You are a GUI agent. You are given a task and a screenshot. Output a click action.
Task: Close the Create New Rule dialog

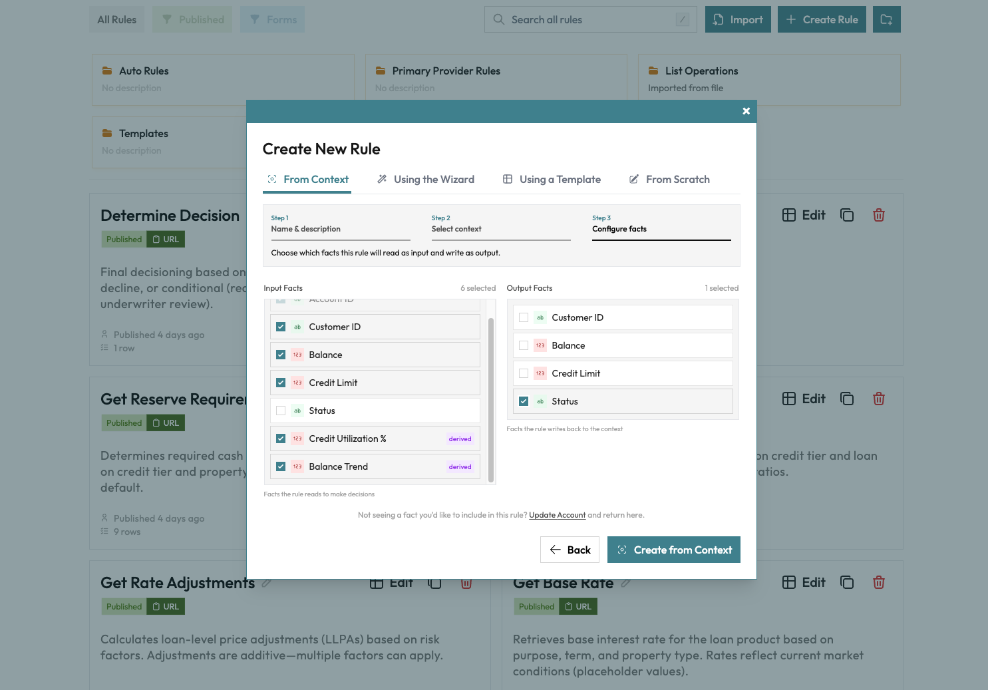pos(746,111)
